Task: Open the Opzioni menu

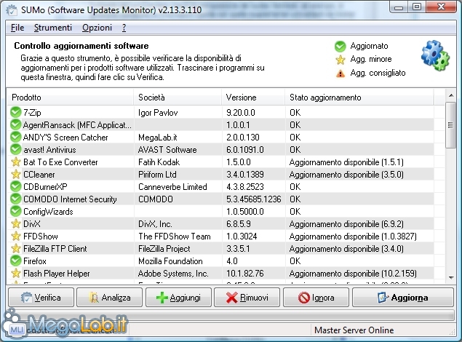Action: click(97, 28)
